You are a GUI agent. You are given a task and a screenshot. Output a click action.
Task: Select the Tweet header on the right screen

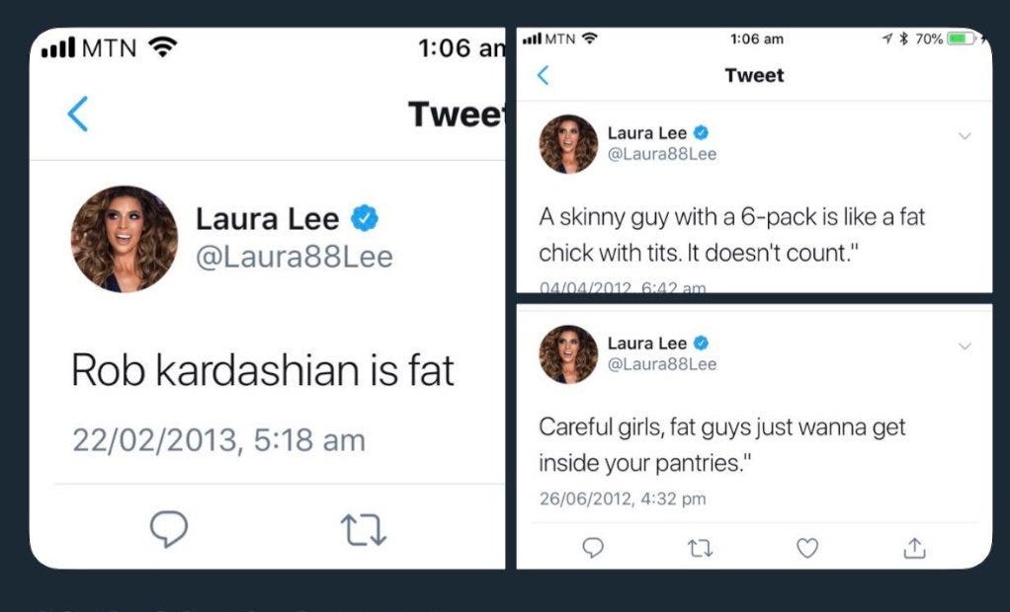(x=754, y=74)
